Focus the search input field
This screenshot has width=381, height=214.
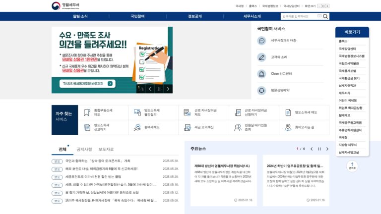coord(300,16)
